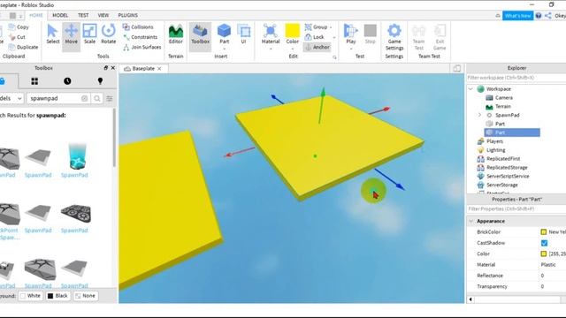Viewport: 566px width, 318px height.
Task: Set toolbox background to None
Action: click(x=85, y=296)
